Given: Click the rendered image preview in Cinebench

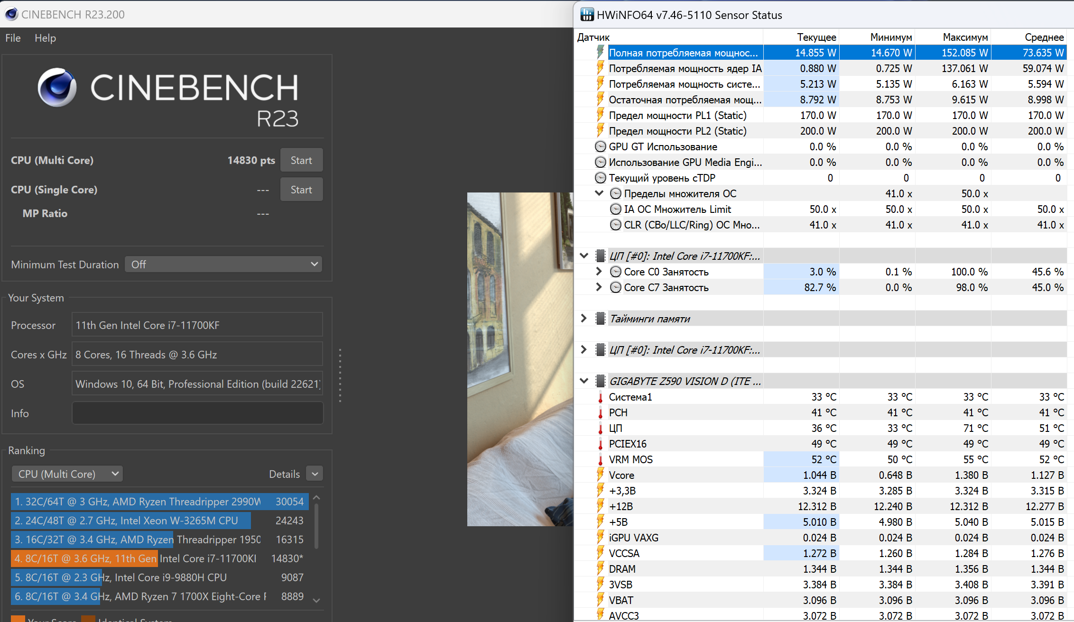Looking at the screenshot, I should (520, 359).
